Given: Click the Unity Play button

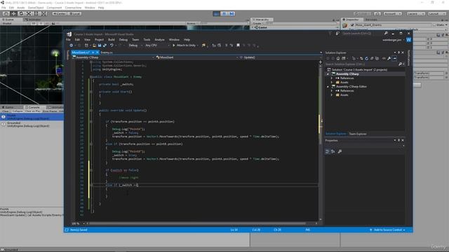Looking at the screenshot, I should pos(217,13).
